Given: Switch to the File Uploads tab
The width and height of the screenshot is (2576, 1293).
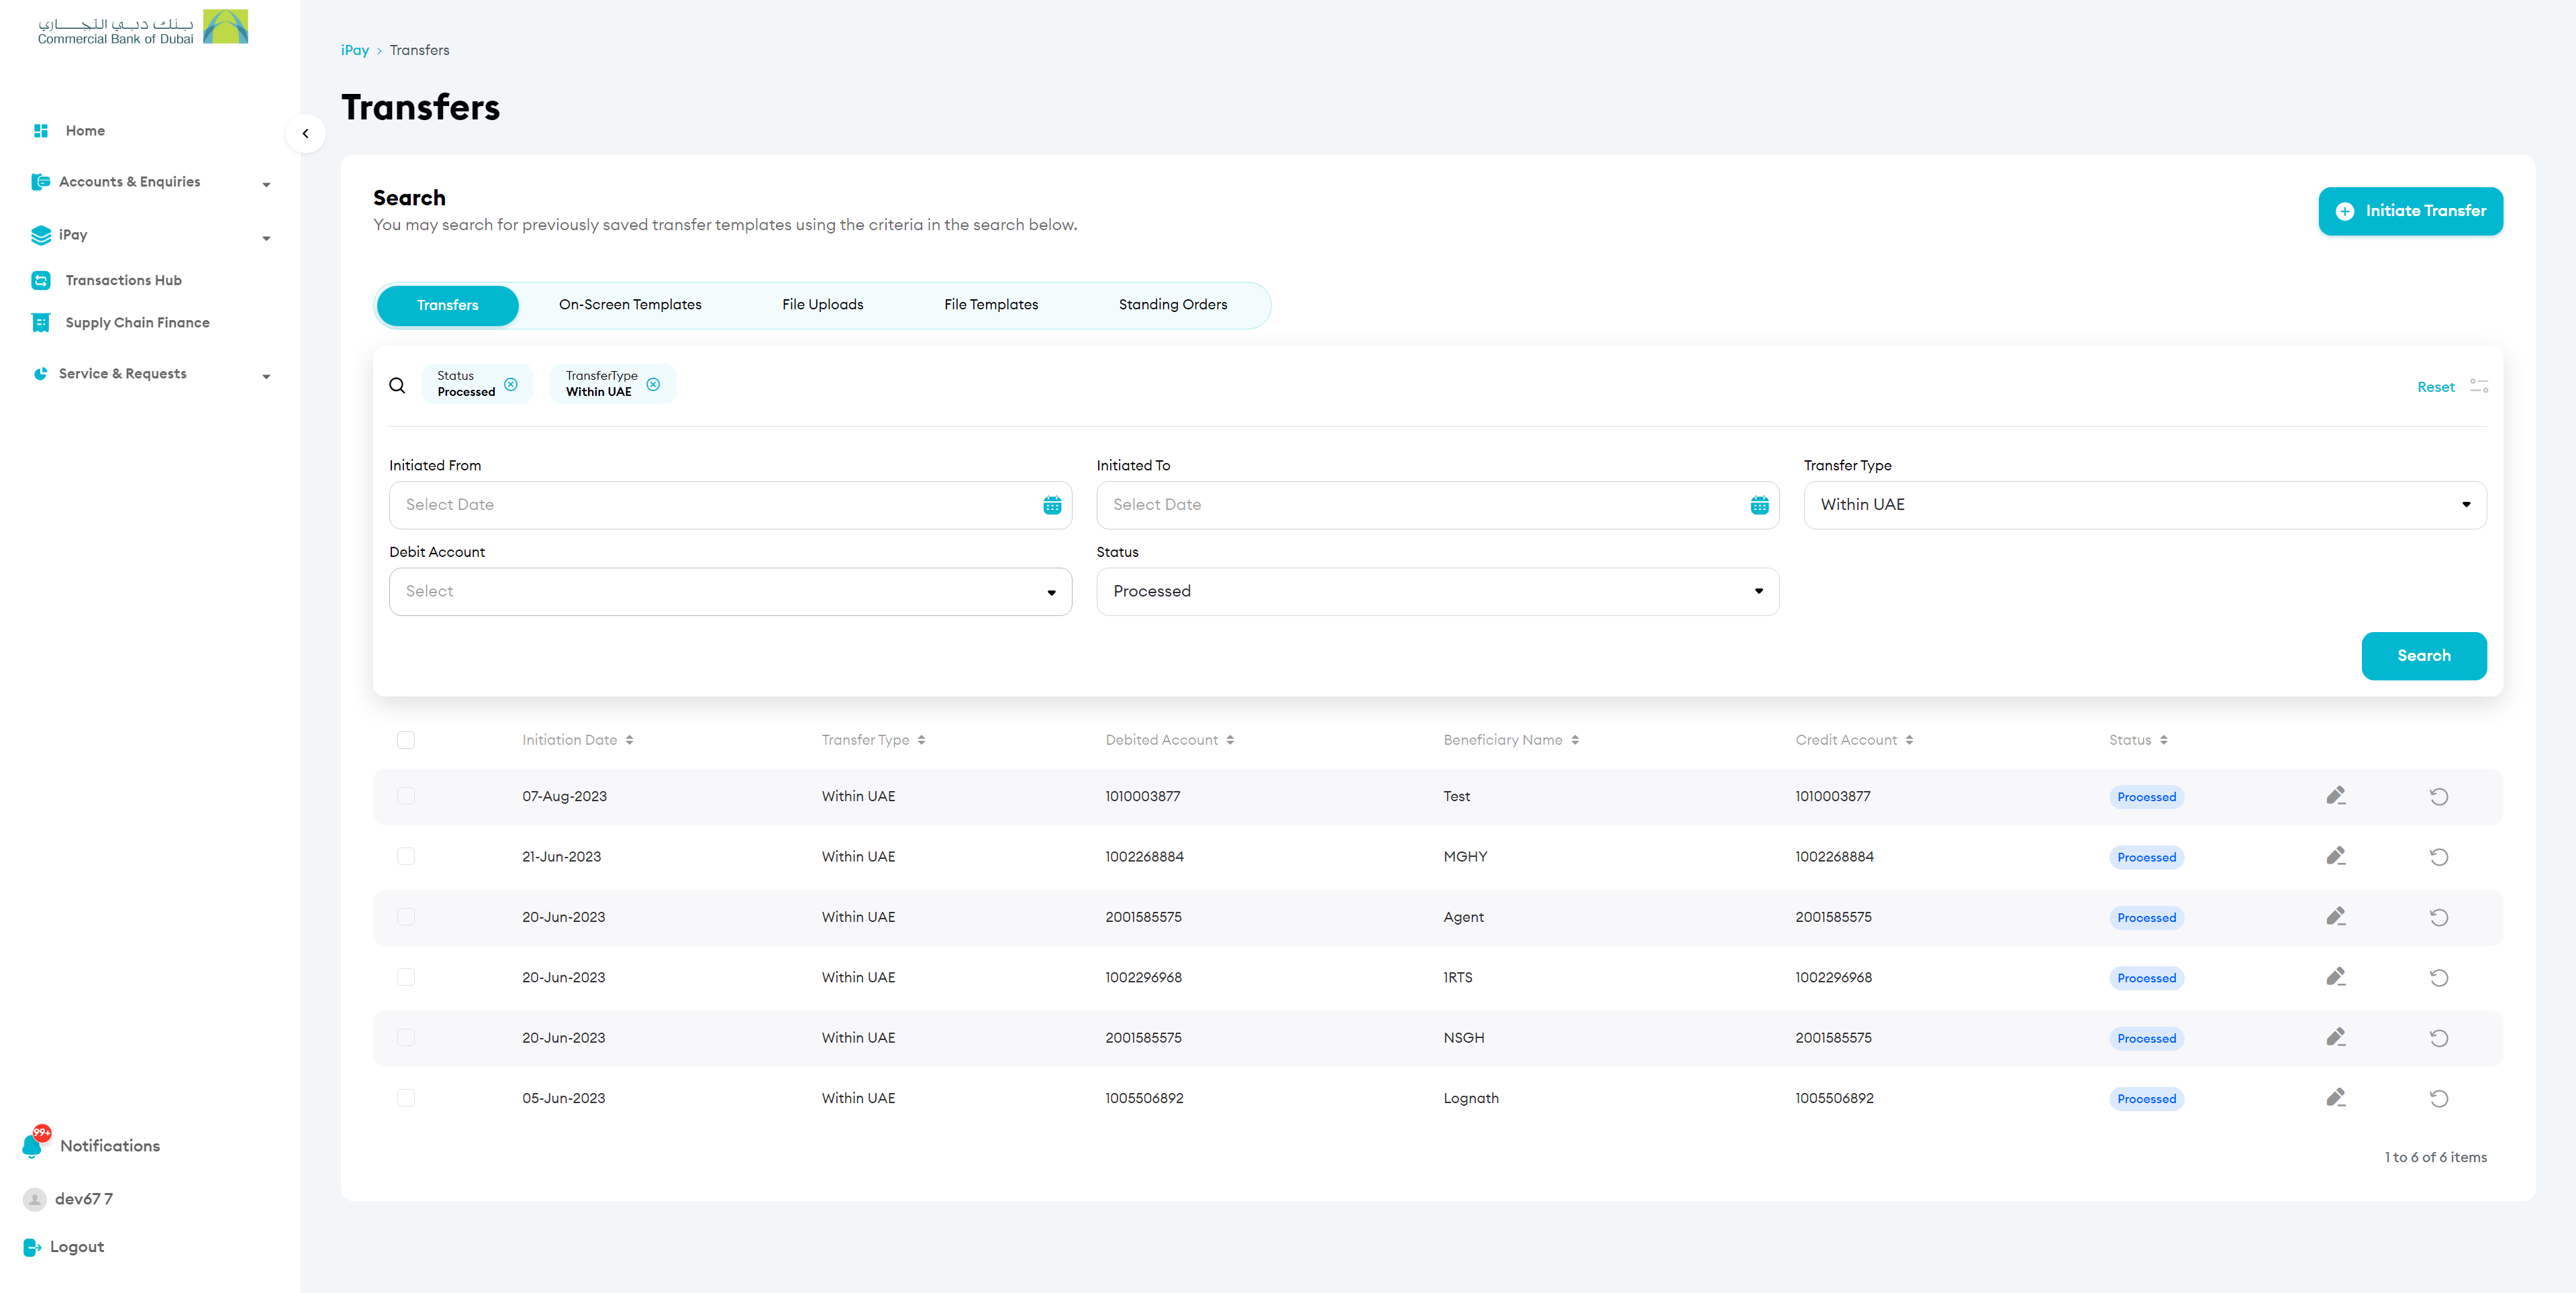Looking at the screenshot, I should coord(822,305).
